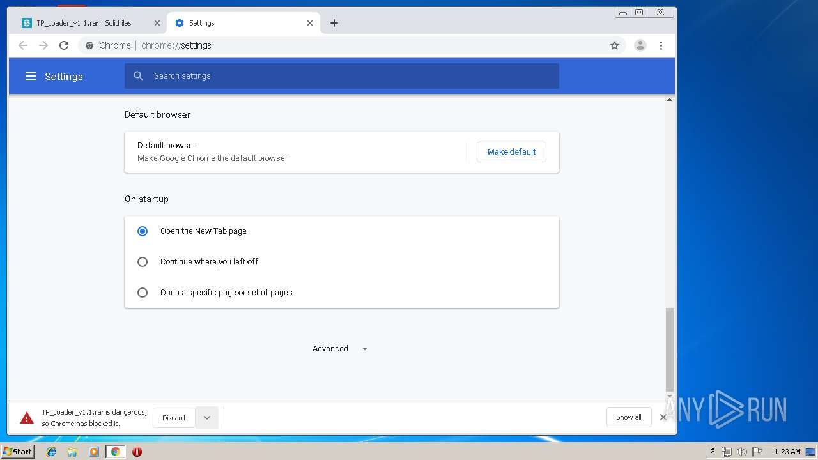Close the Solidfiles tab

(157, 23)
